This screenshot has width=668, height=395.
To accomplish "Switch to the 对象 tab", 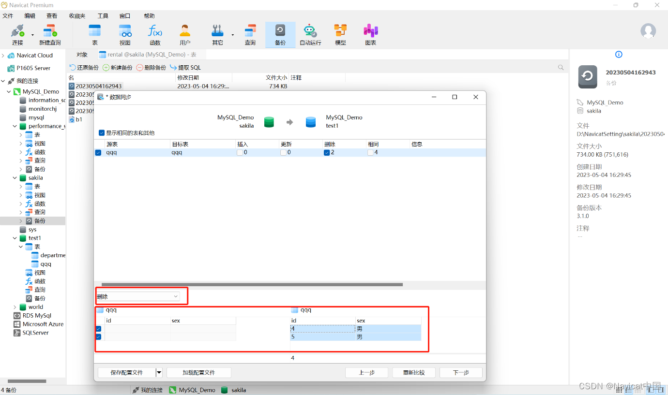I will [x=82, y=55].
